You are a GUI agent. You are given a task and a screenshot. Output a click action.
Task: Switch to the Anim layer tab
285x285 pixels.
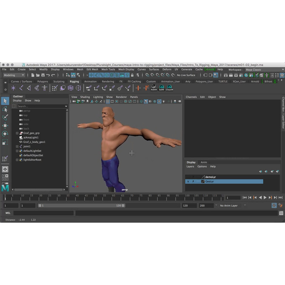pyautogui.click(x=203, y=162)
